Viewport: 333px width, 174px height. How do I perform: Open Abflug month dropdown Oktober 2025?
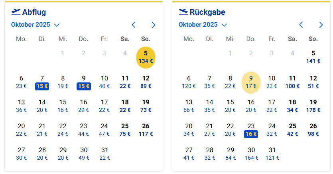[x=35, y=25]
